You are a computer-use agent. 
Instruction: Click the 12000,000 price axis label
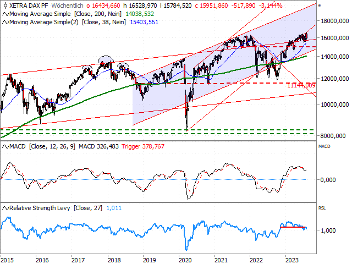(335, 79)
